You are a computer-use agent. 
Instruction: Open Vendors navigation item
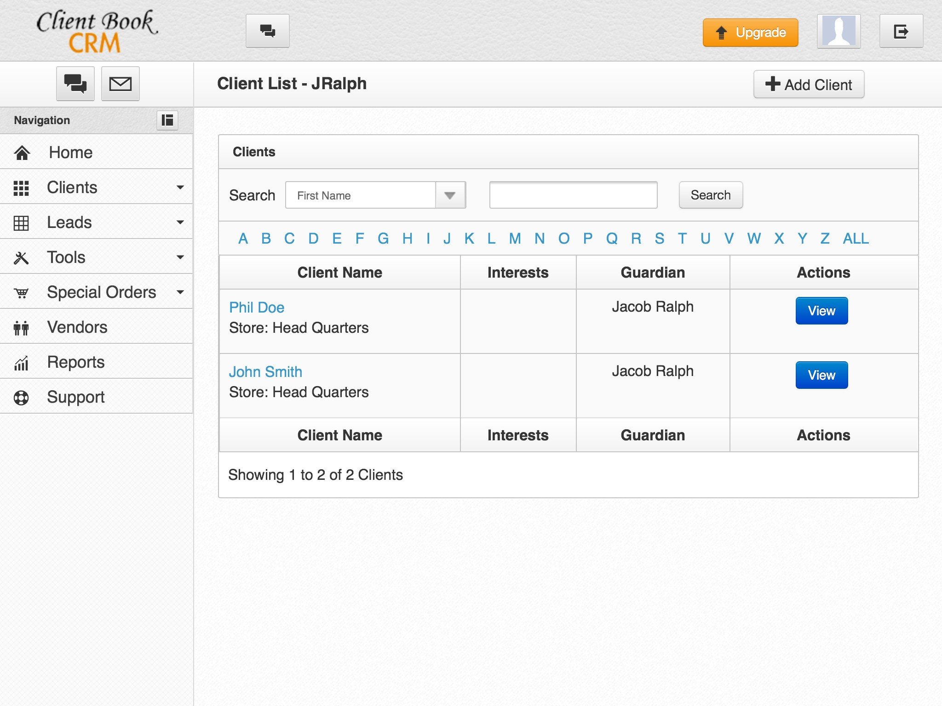click(96, 327)
